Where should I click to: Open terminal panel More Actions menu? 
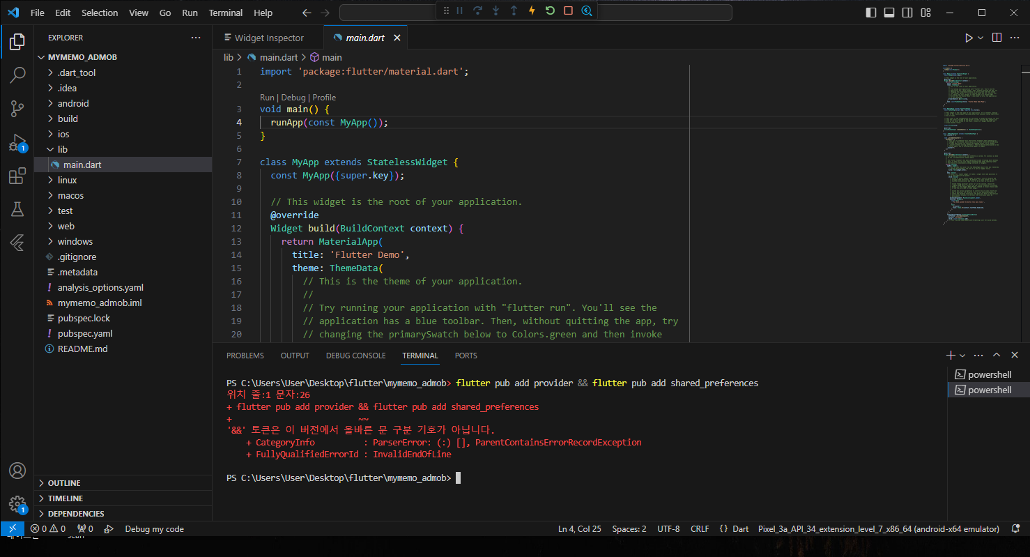pyautogui.click(x=978, y=356)
